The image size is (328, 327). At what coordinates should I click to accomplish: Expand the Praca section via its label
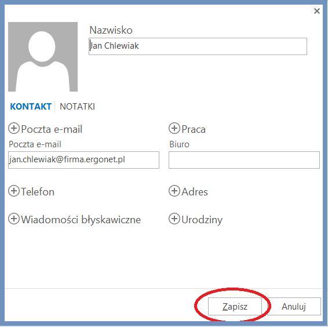pos(194,129)
